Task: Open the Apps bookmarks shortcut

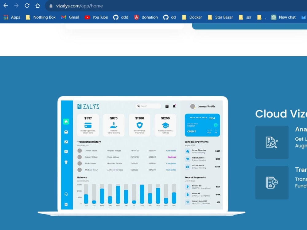Action: (x=12, y=17)
